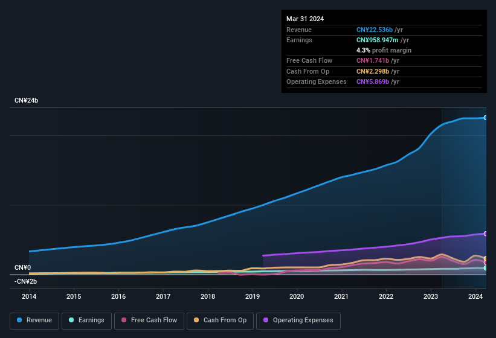Click the CN¥2.298b cash from op value

373,71
